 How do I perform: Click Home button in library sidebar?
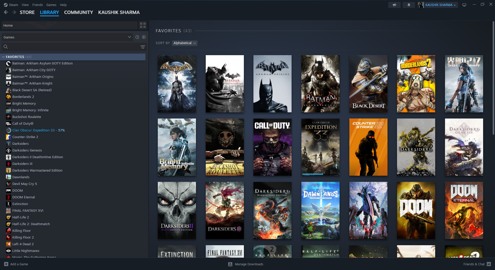click(x=69, y=25)
